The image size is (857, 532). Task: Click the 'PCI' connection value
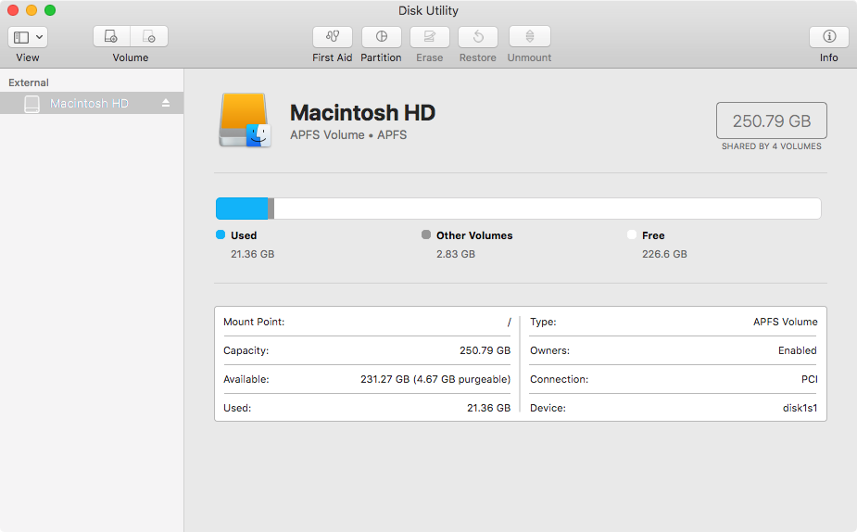(x=810, y=379)
